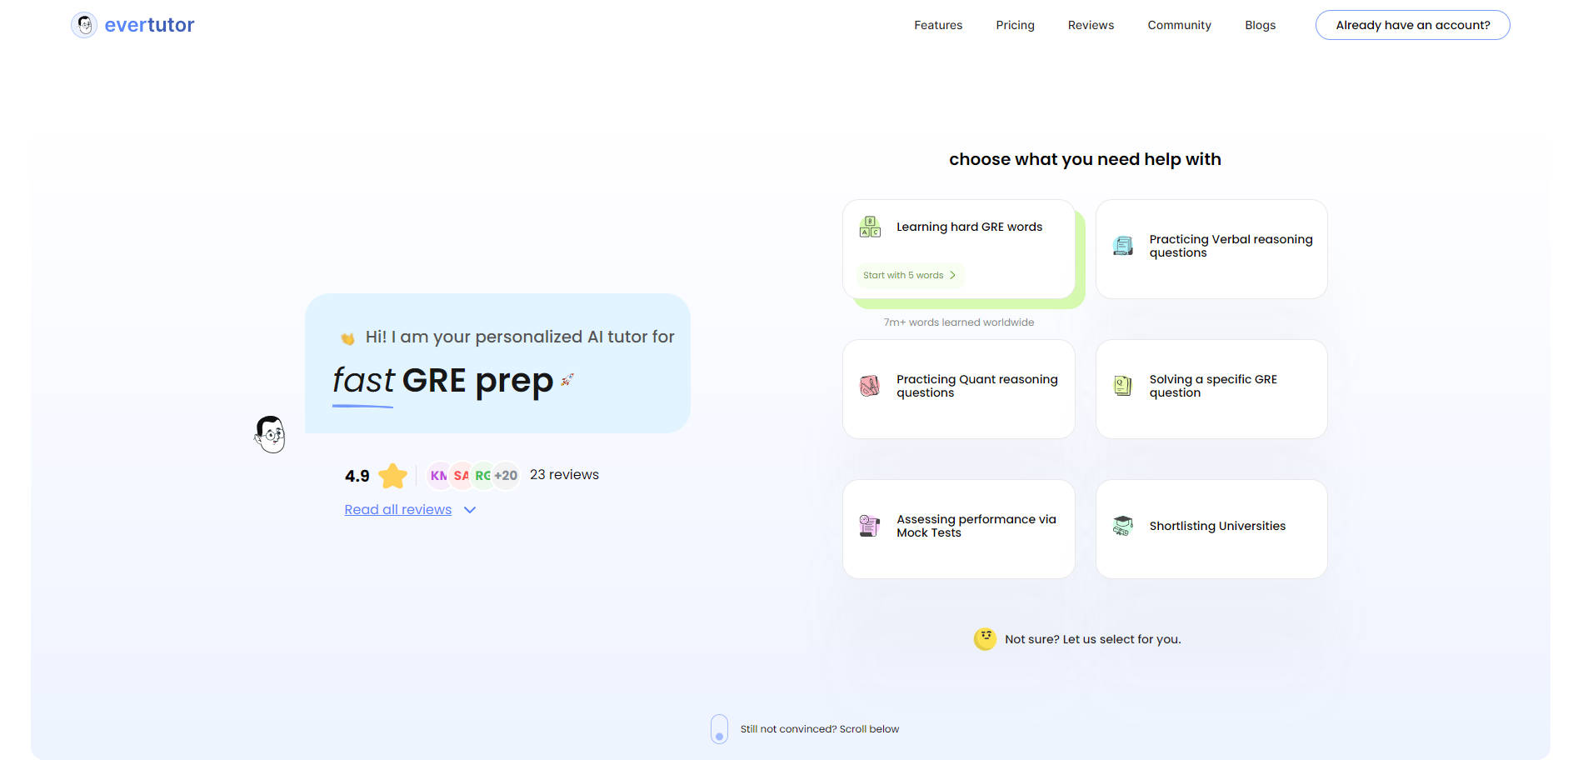Click the Quant reasoning red icon

[x=869, y=386]
